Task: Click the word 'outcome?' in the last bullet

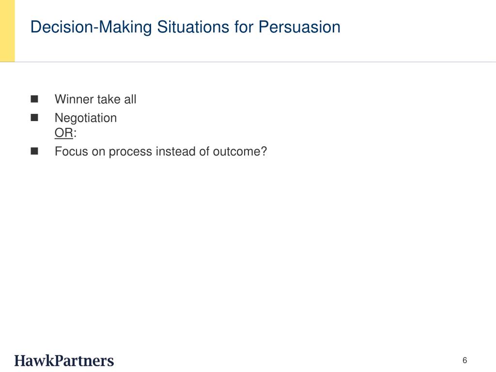Action: [x=240, y=152]
